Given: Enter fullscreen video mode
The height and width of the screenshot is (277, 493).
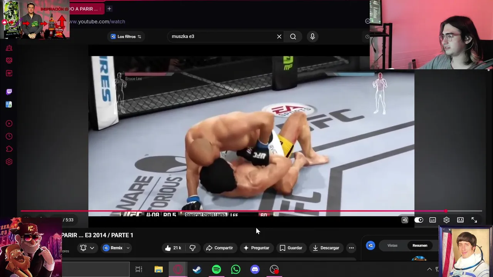Looking at the screenshot, I should pos(474,220).
